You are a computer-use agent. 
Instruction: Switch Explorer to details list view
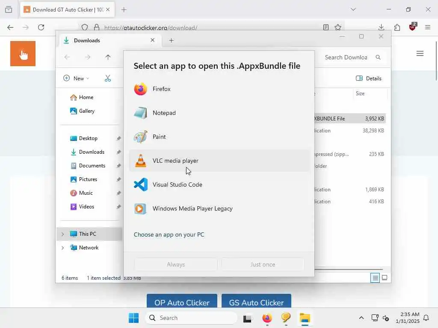click(x=375, y=278)
